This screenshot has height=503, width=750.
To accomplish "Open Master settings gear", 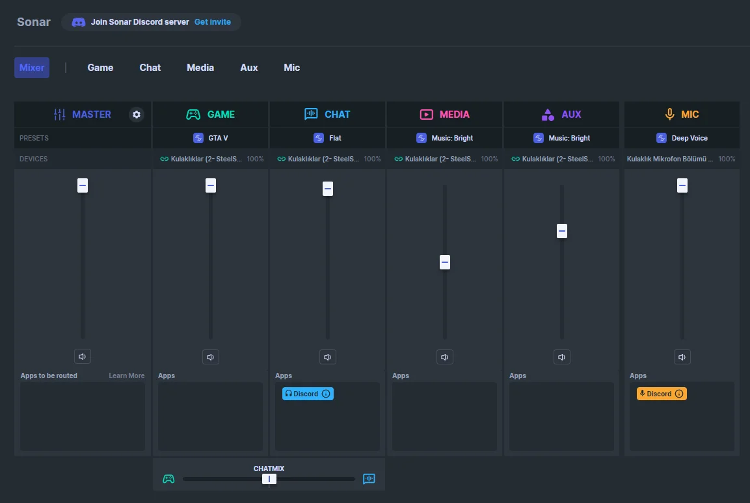I will pyautogui.click(x=137, y=115).
